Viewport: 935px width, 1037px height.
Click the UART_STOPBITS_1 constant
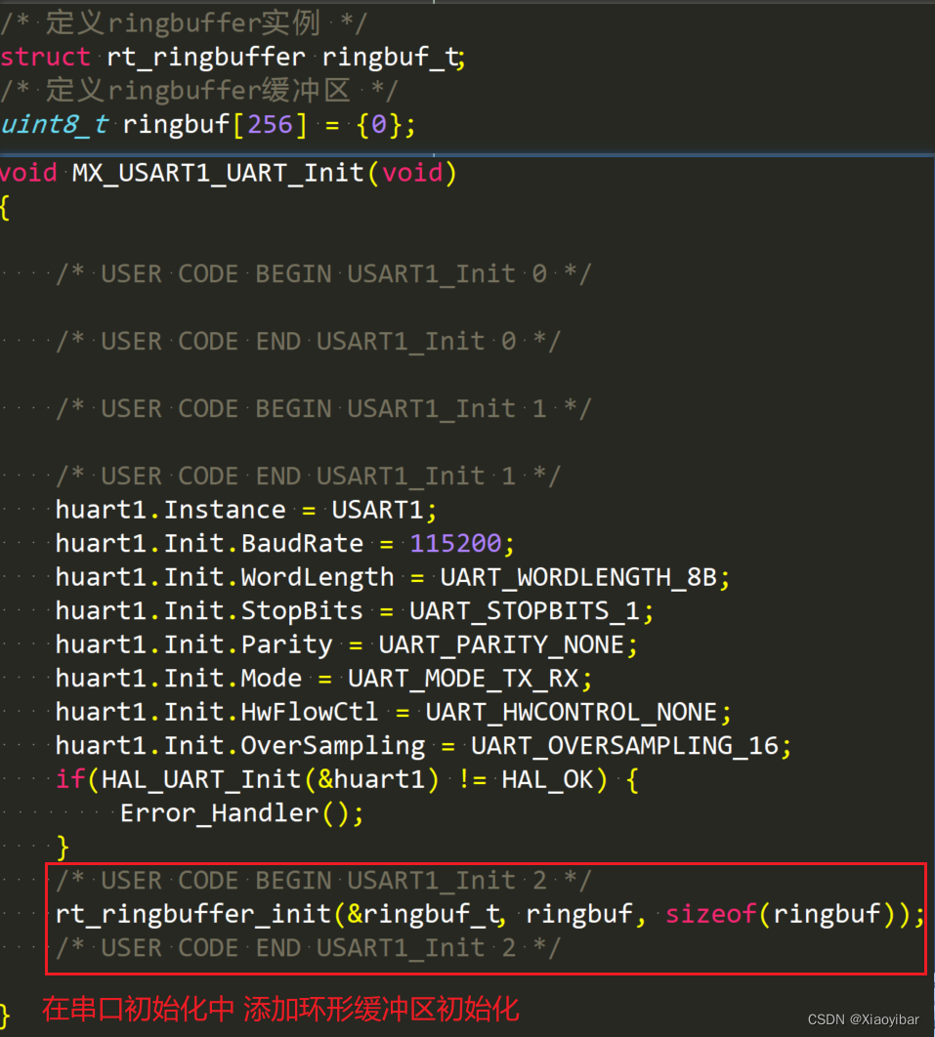529,610
